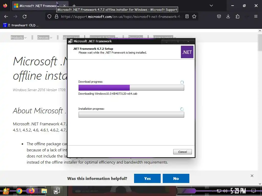The height and width of the screenshot is (196, 262).
Task: Expand the Devices dropdown menu
Action: (45, 38)
